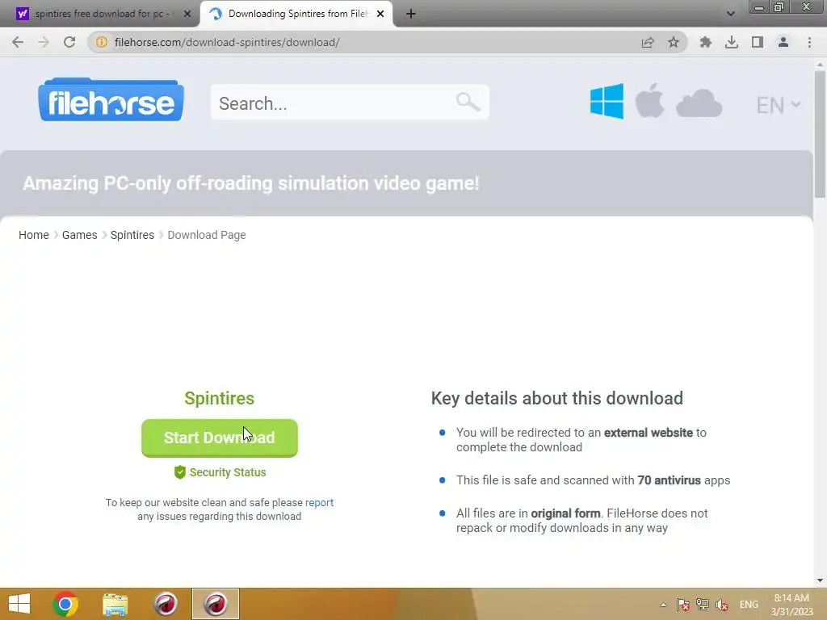The image size is (827, 620).
Task: Click the 'external website' bold text
Action: click(649, 433)
